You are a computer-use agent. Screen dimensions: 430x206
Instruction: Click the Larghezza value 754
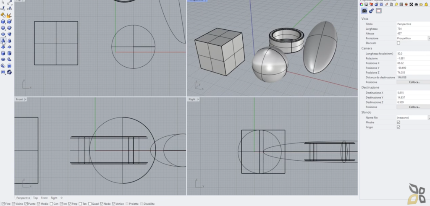(x=399, y=29)
